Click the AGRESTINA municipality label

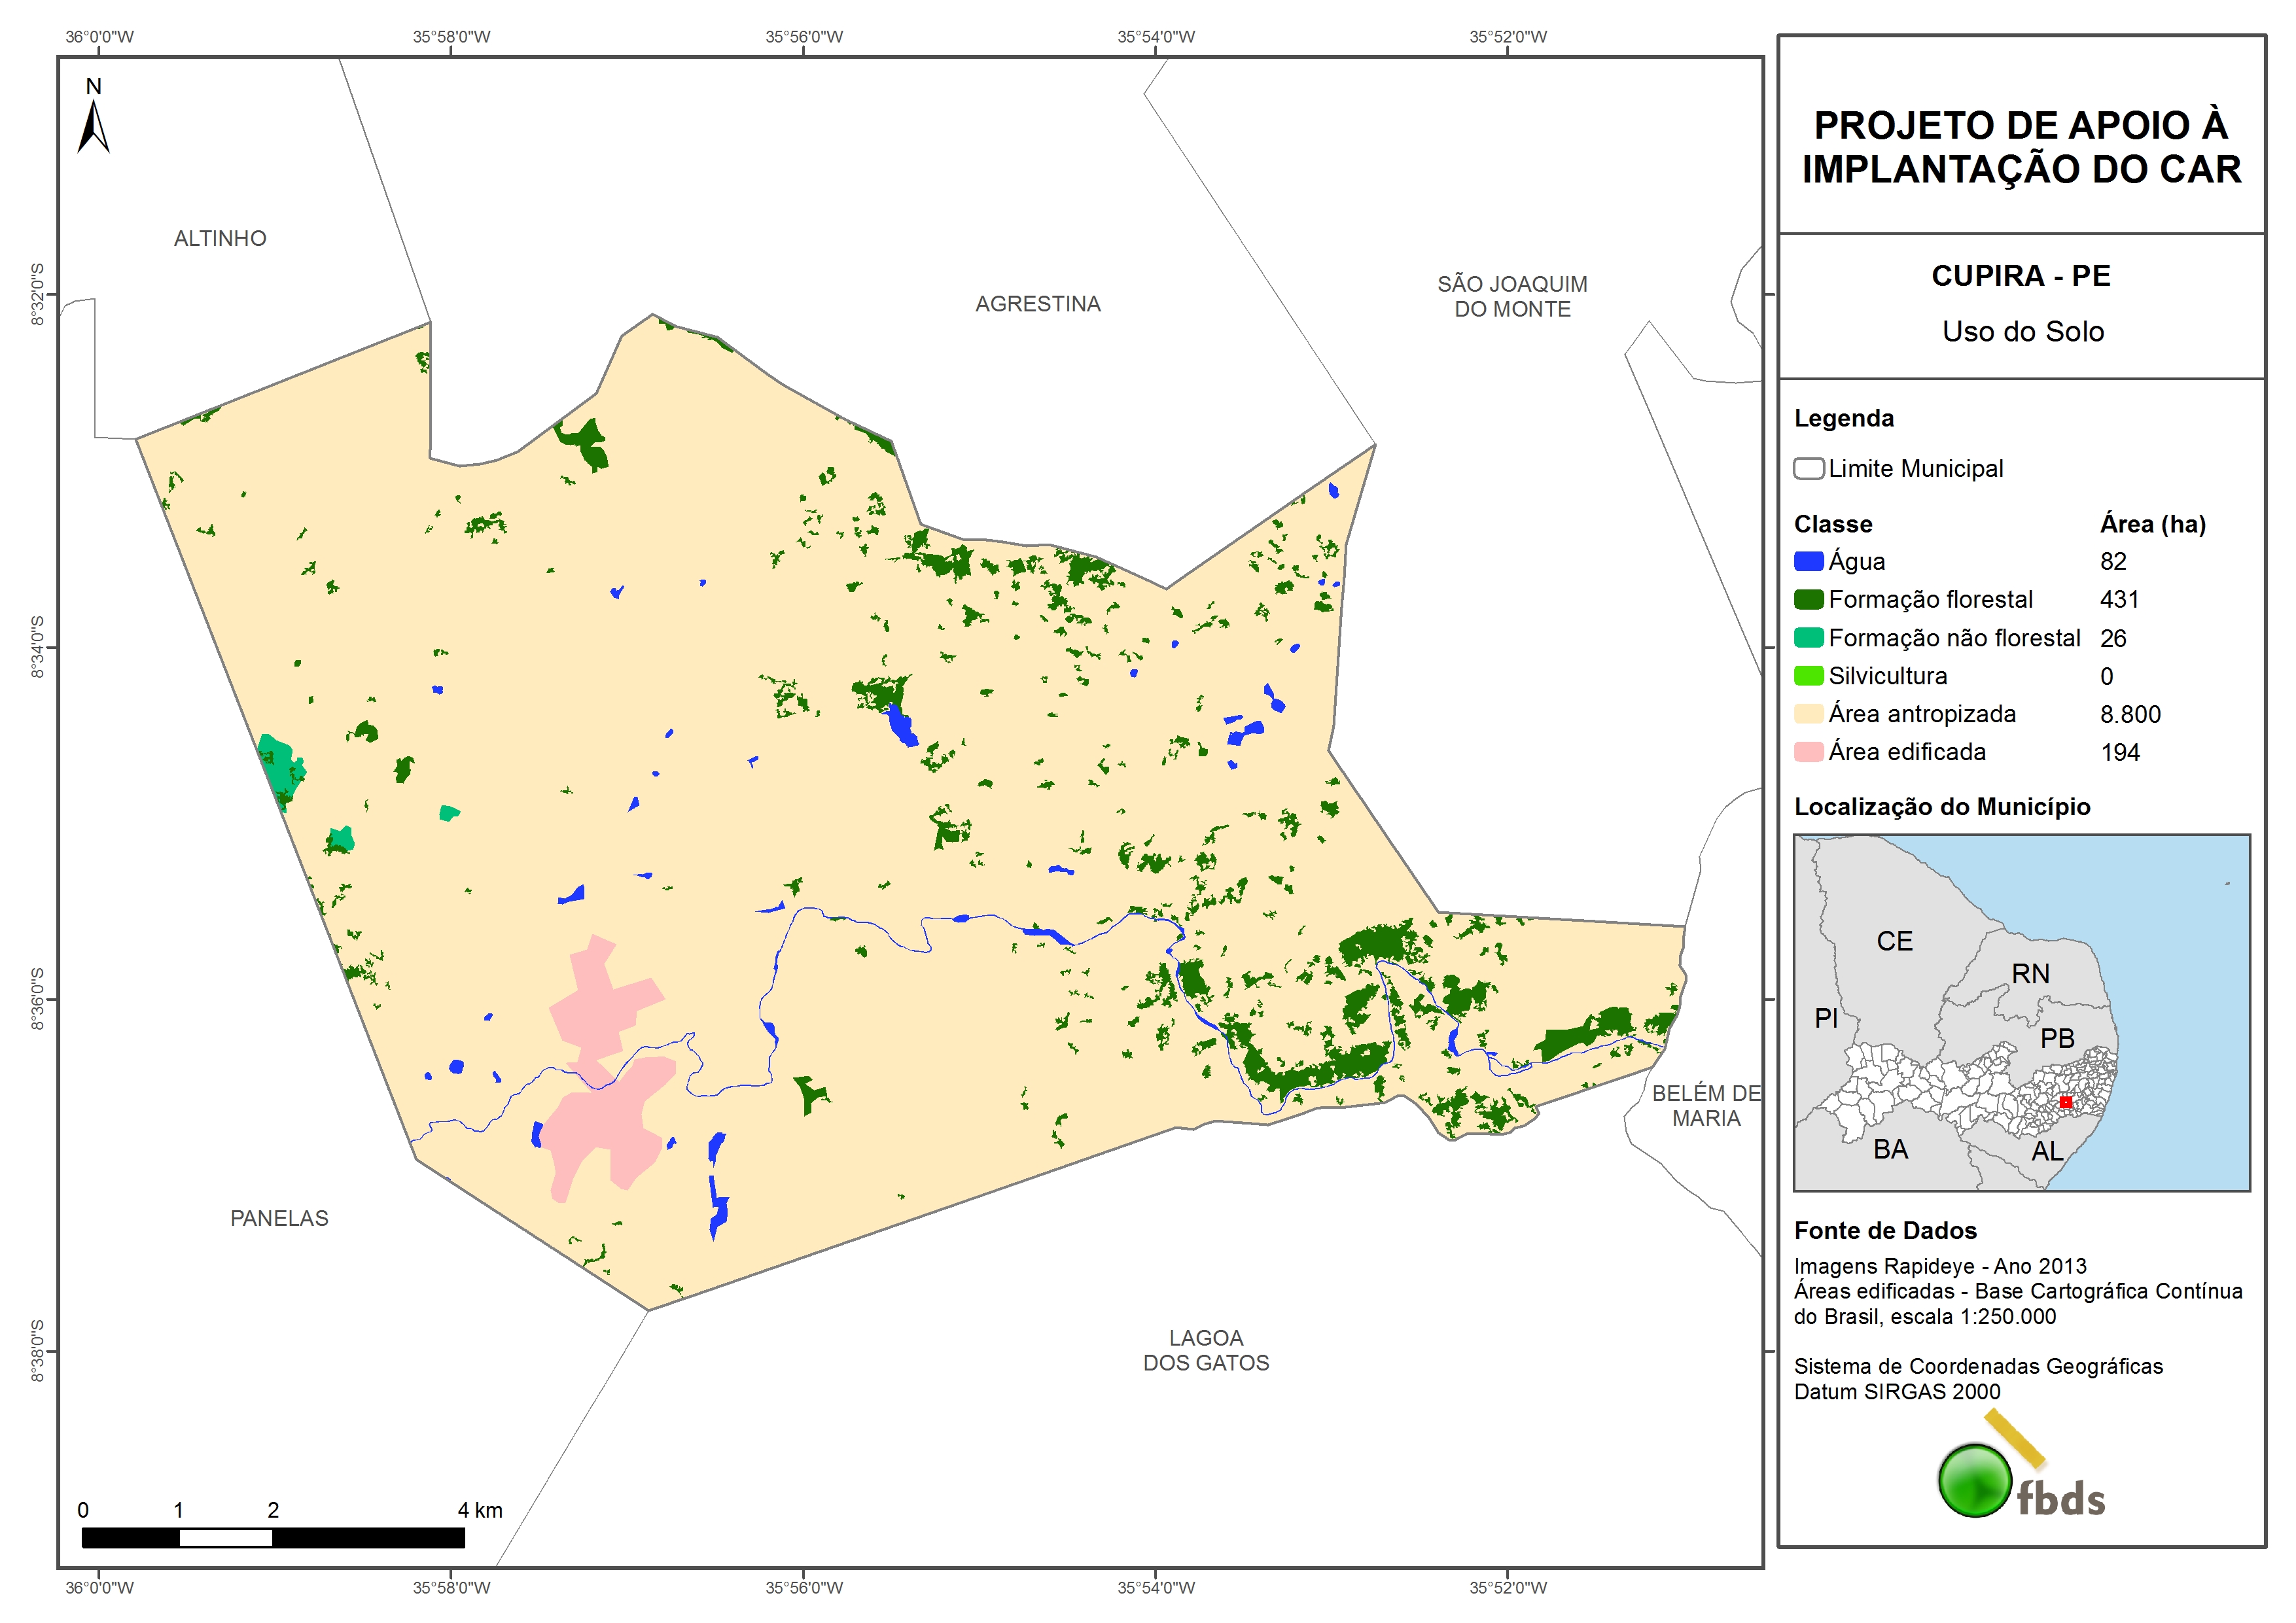point(1037,303)
